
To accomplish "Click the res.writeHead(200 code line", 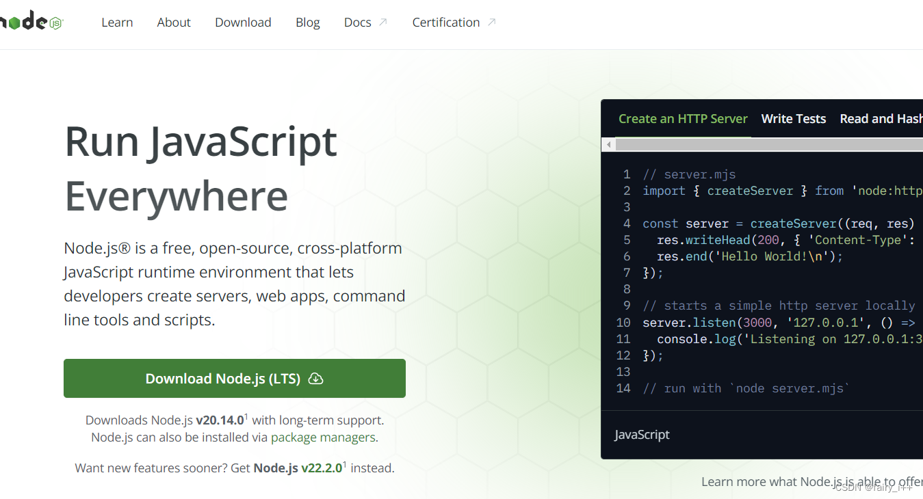I will click(x=787, y=240).
